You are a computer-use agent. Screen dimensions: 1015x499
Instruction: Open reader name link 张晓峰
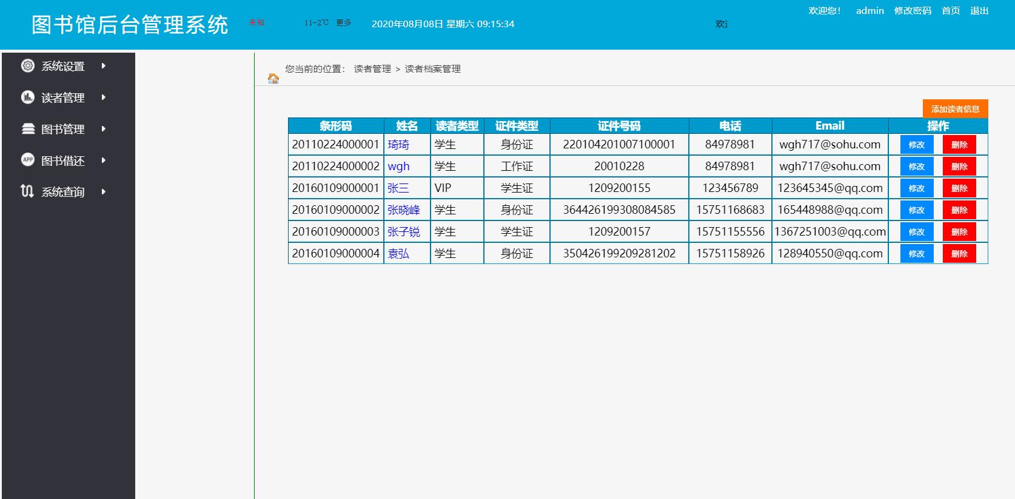404,210
